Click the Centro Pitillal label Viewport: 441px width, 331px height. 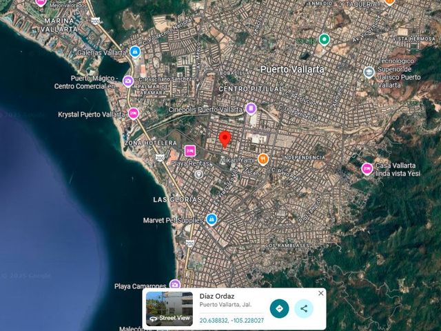coord(251,89)
